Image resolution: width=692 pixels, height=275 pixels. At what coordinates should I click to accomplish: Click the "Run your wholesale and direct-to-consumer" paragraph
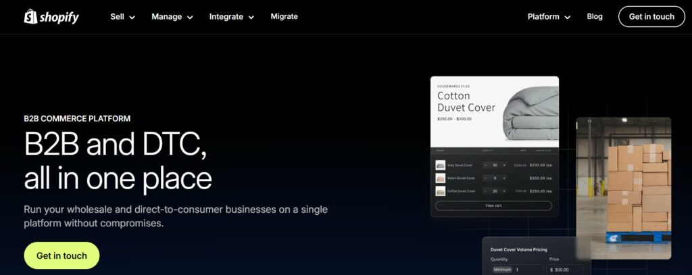[176, 216]
